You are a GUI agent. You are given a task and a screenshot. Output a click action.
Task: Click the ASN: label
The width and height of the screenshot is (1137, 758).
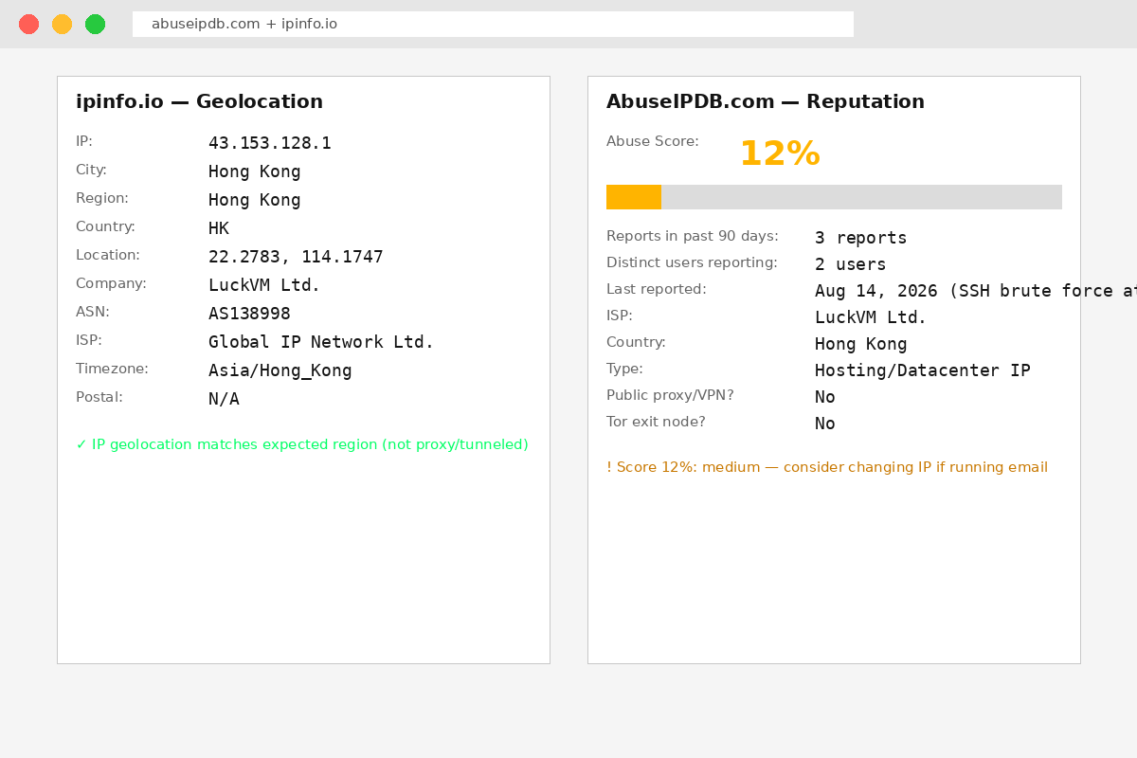pos(93,312)
